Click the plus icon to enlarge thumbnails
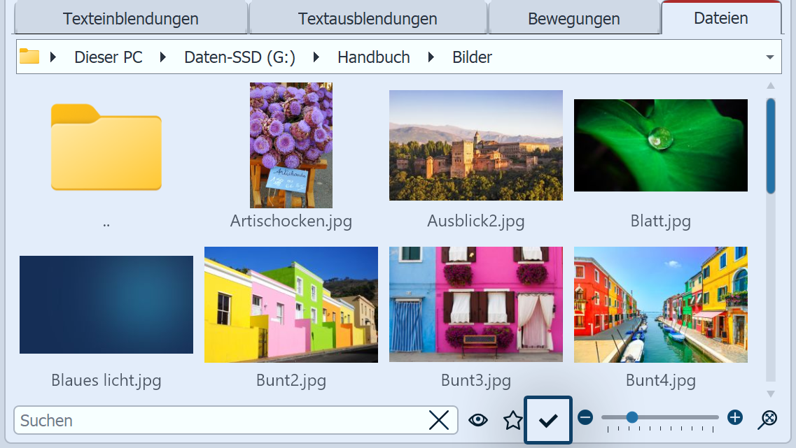 (x=734, y=417)
